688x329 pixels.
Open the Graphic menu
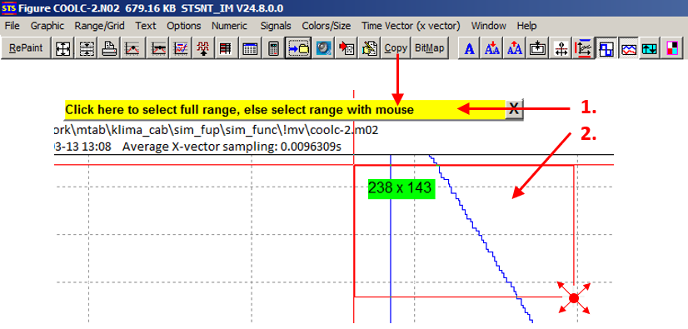[47, 26]
